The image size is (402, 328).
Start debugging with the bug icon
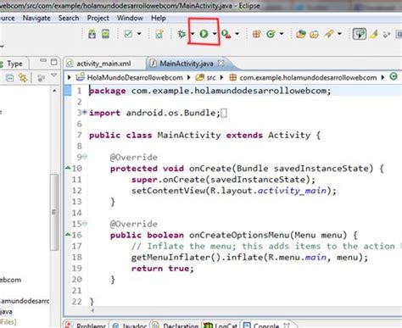[x=181, y=34]
